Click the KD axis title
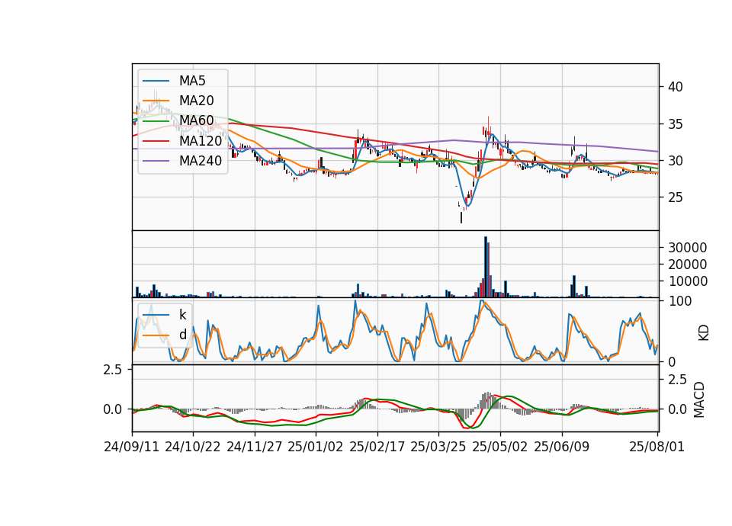Image resolution: width=732 pixels, height=526 pixels. [704, 332]
